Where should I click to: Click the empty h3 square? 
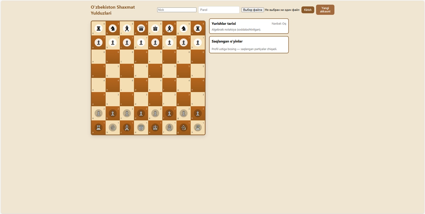(x=198, y=99)
